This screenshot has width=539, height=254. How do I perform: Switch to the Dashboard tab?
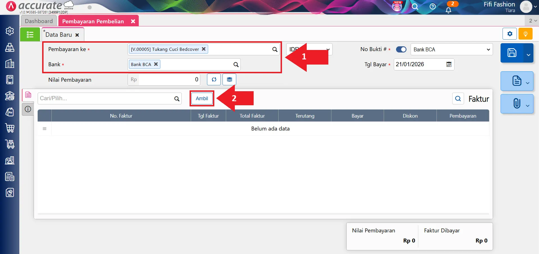click(39, 21)
